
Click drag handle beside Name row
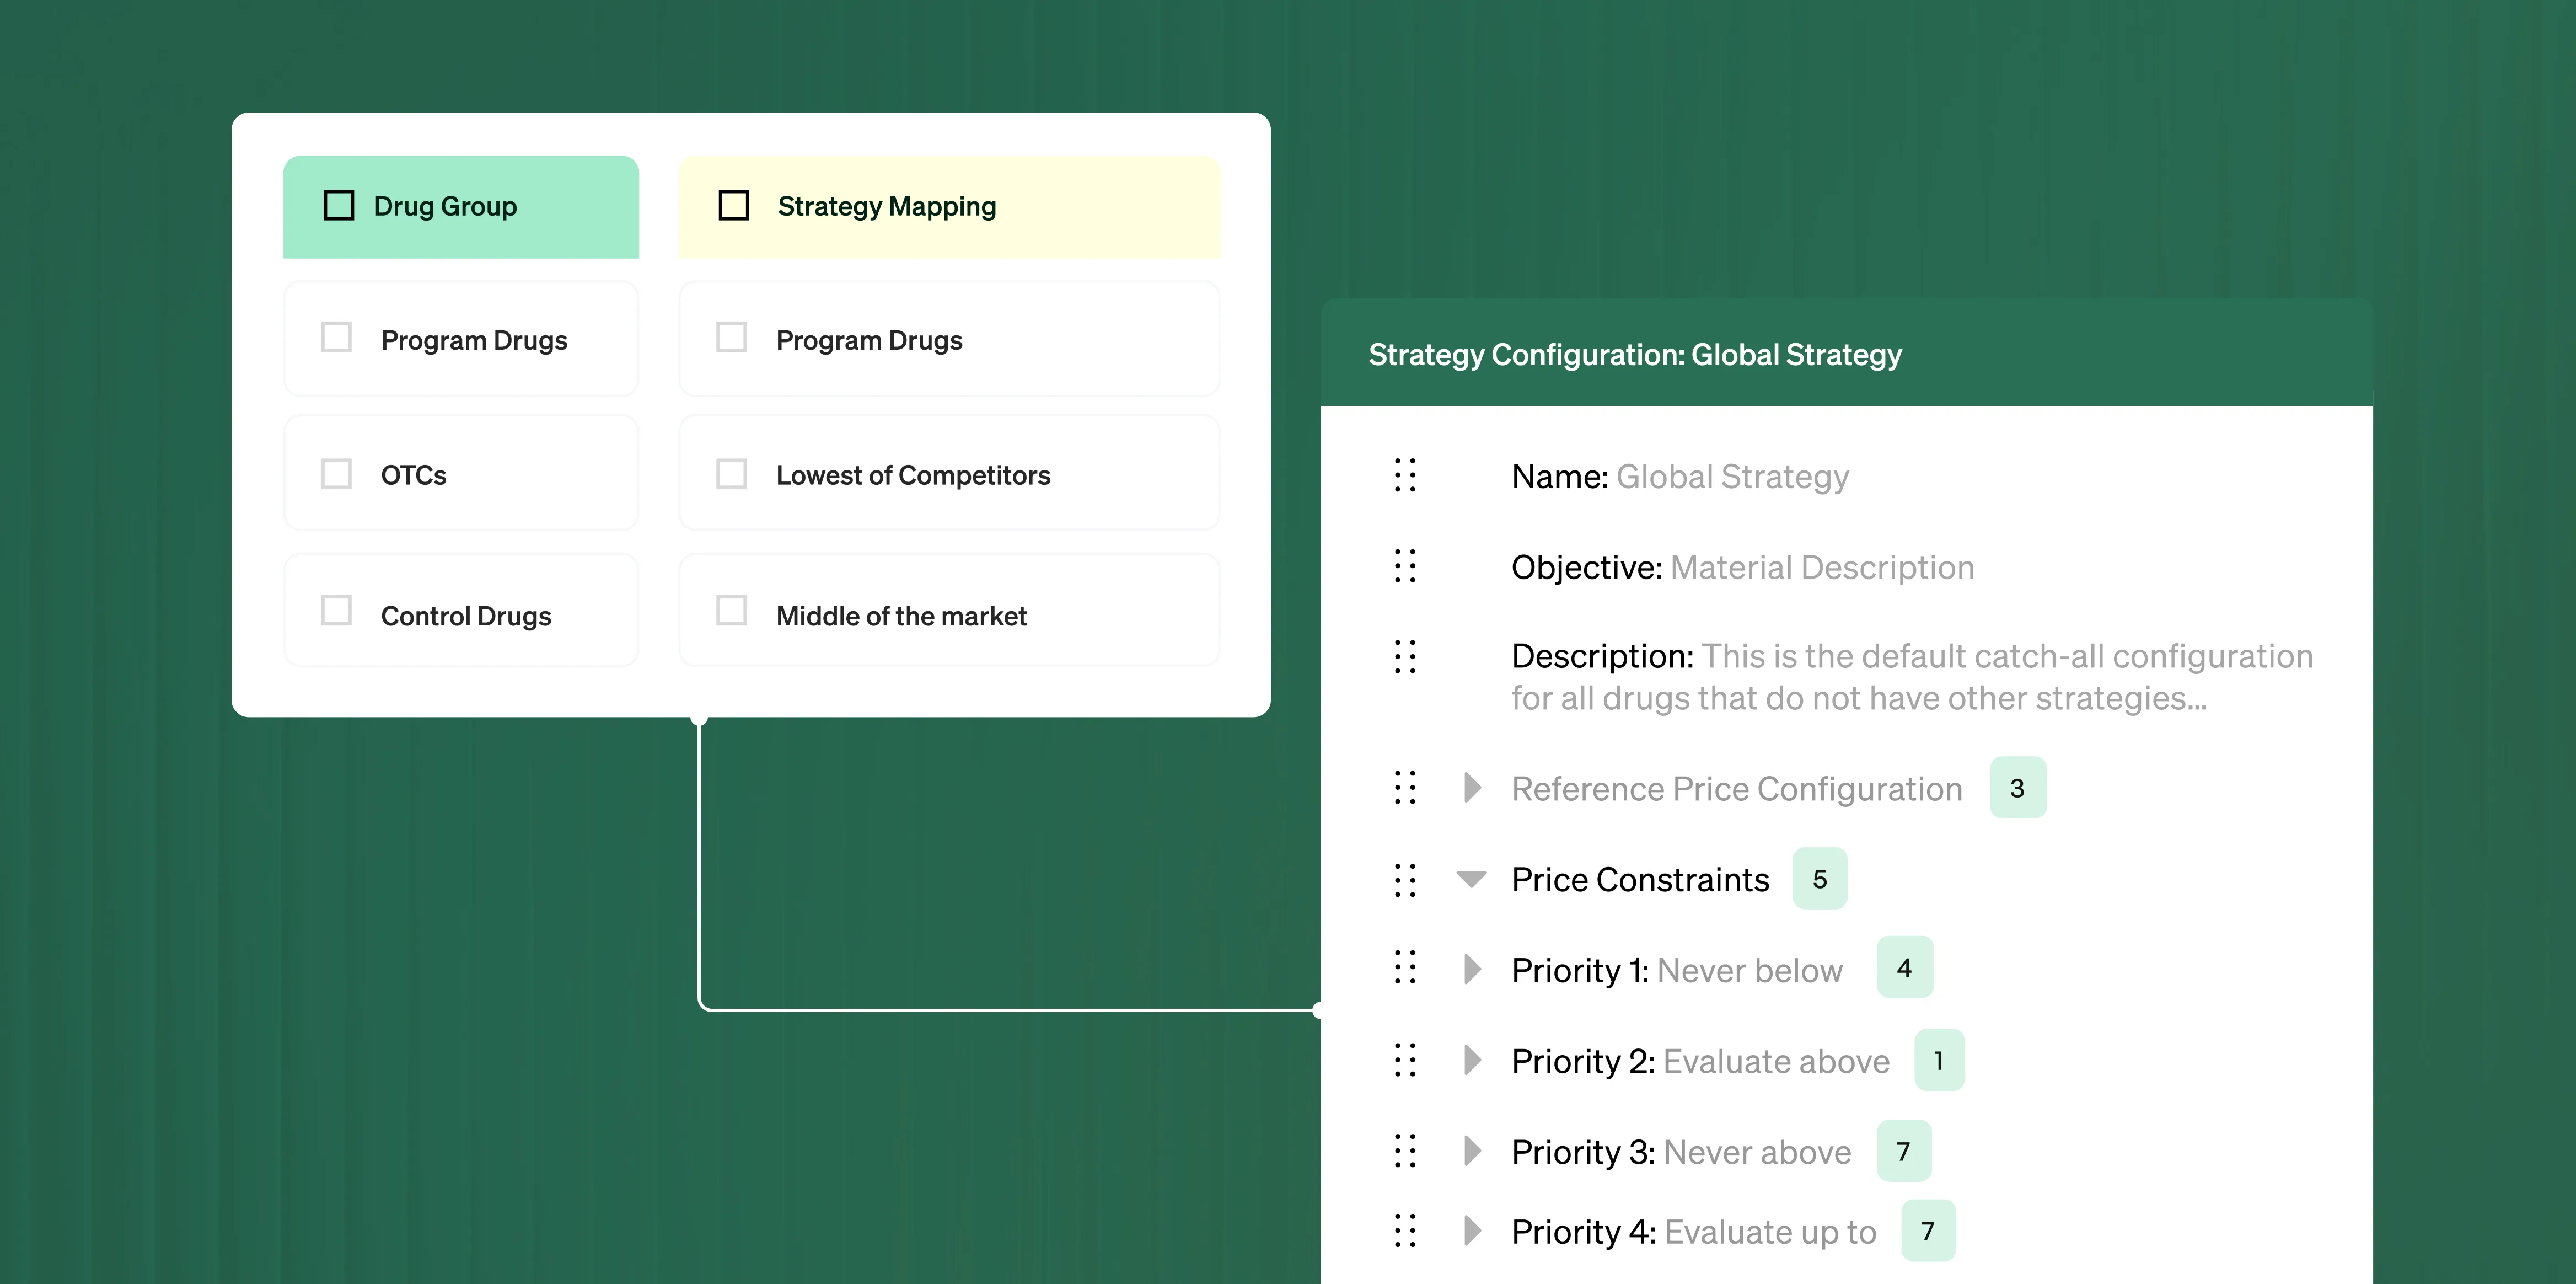coord(1405,476)
